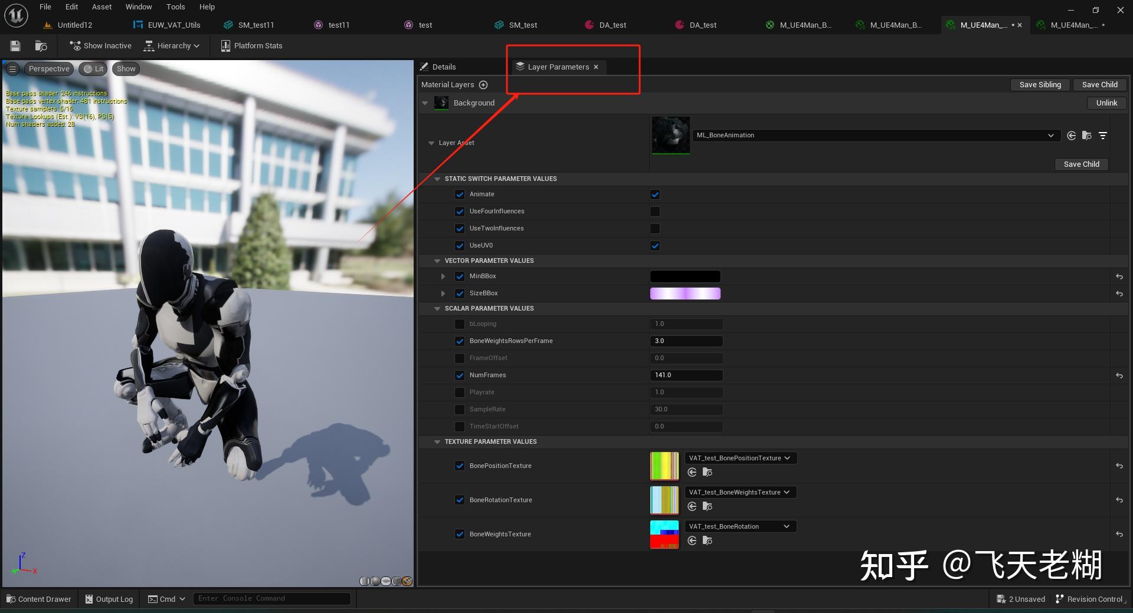Disable the Animate static switch parameter
This screenshot has height=613, width=1133.
click(655, 195)
